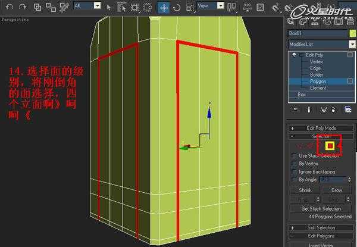Viewport: 357px width, 247px height.
Task: Click the Get Stack Selection button
Action: (x=321, y=208)
